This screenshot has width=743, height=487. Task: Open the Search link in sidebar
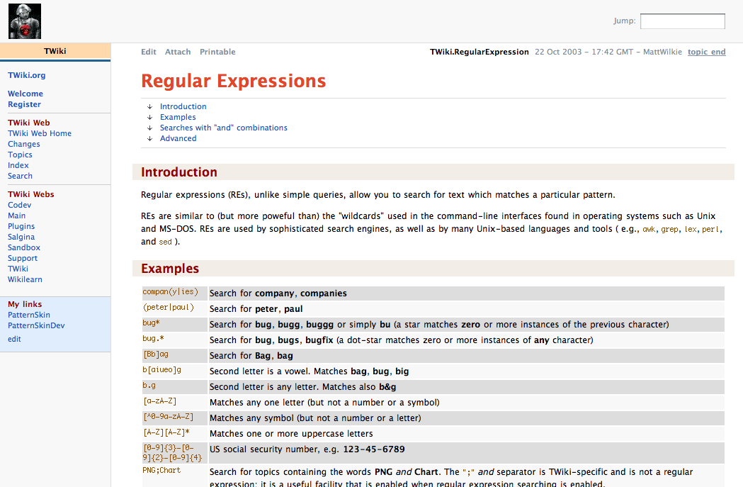click(x=20, y=176)
